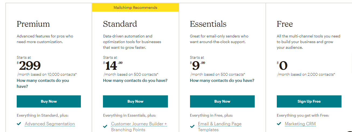
Task: Select Buy Now for Essentials plan
Action: pyautogui.click(x=222, y=101)
